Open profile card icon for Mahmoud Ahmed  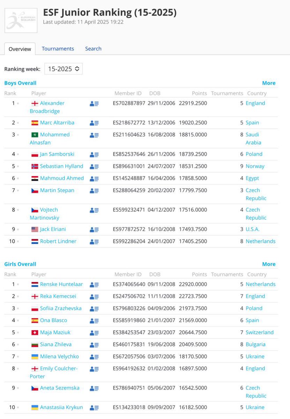coord(94,178)
